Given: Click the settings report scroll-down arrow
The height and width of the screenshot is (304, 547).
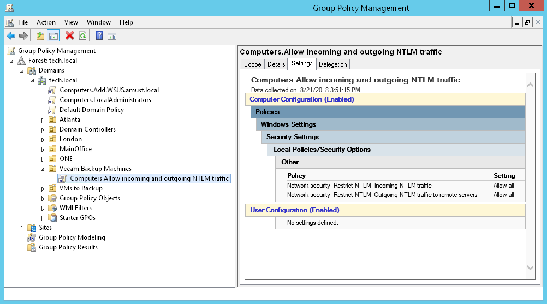Looking at the screenshot, I should [530, 267].
